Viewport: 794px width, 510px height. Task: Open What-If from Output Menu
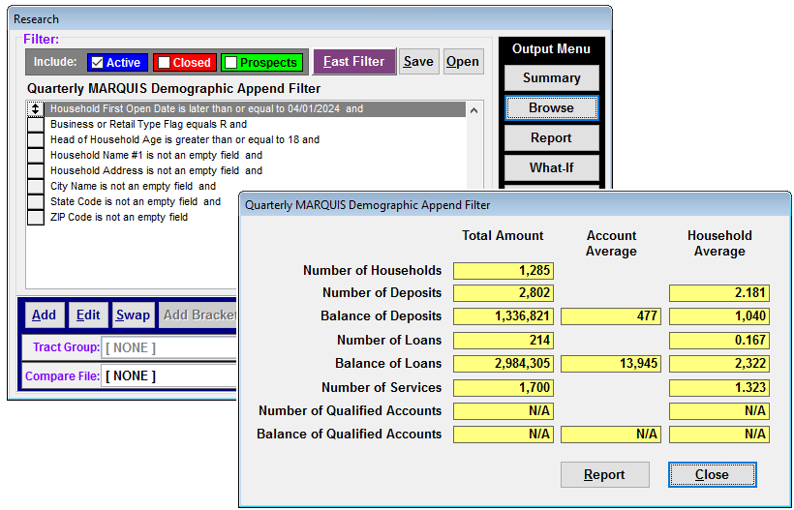552,167
